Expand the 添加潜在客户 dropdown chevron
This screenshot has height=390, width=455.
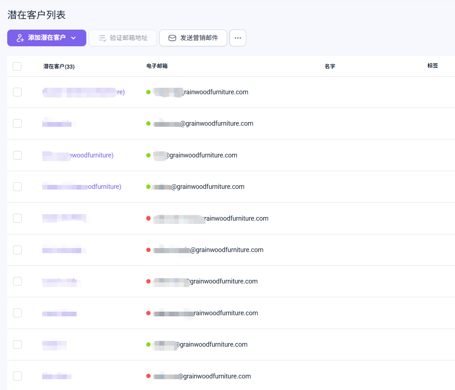click(x=74, y=38)
